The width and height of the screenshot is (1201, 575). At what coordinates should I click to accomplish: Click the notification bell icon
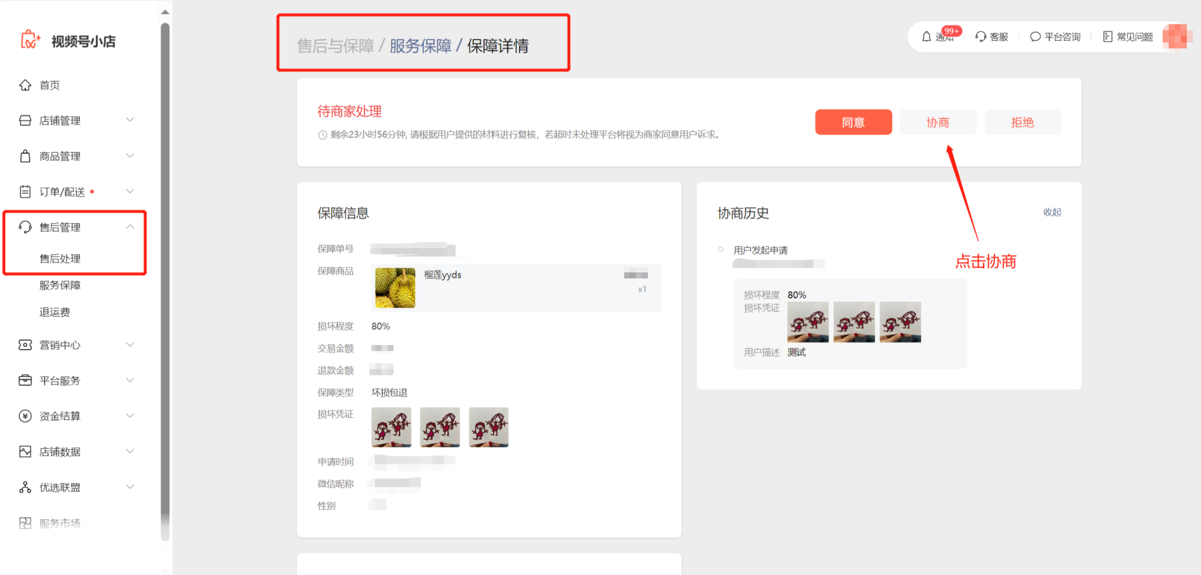tap(926, 37)
